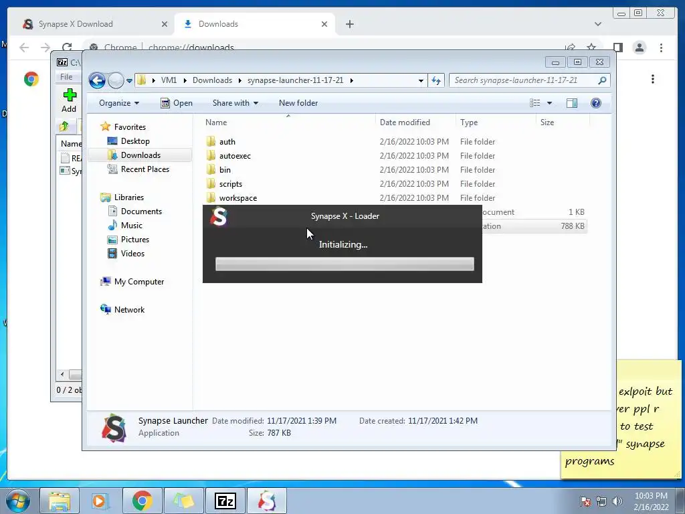Close the Synapse X Download tab
Image resolution: width=685 pixels, height=514 pixels.
165,24
